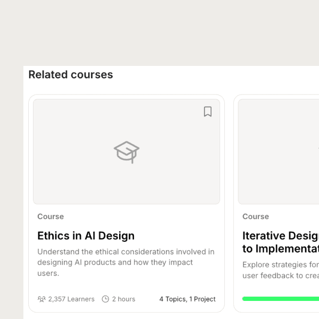Image resolution: width=319 pixels, height=319 pixels.
Task: Click the "Related courses" heading
Action: coord(71,74)
